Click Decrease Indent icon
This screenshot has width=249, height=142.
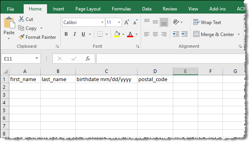176,34
